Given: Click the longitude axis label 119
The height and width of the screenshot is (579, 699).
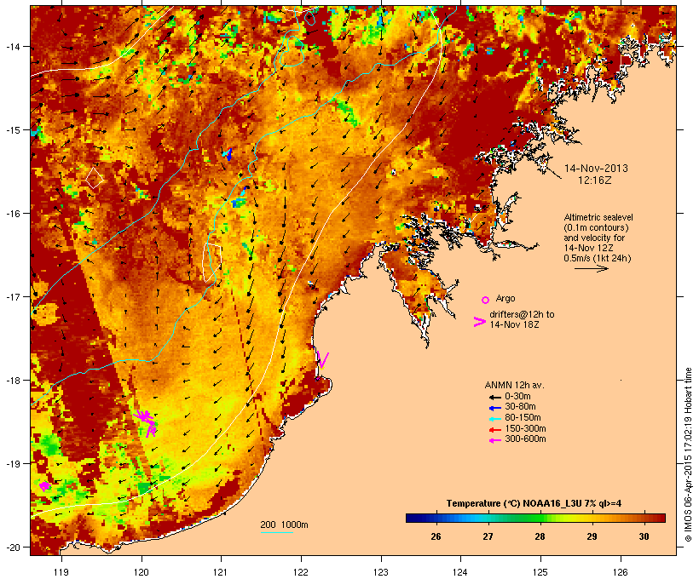Looking at the screenshot, I should tap(61, 572).
